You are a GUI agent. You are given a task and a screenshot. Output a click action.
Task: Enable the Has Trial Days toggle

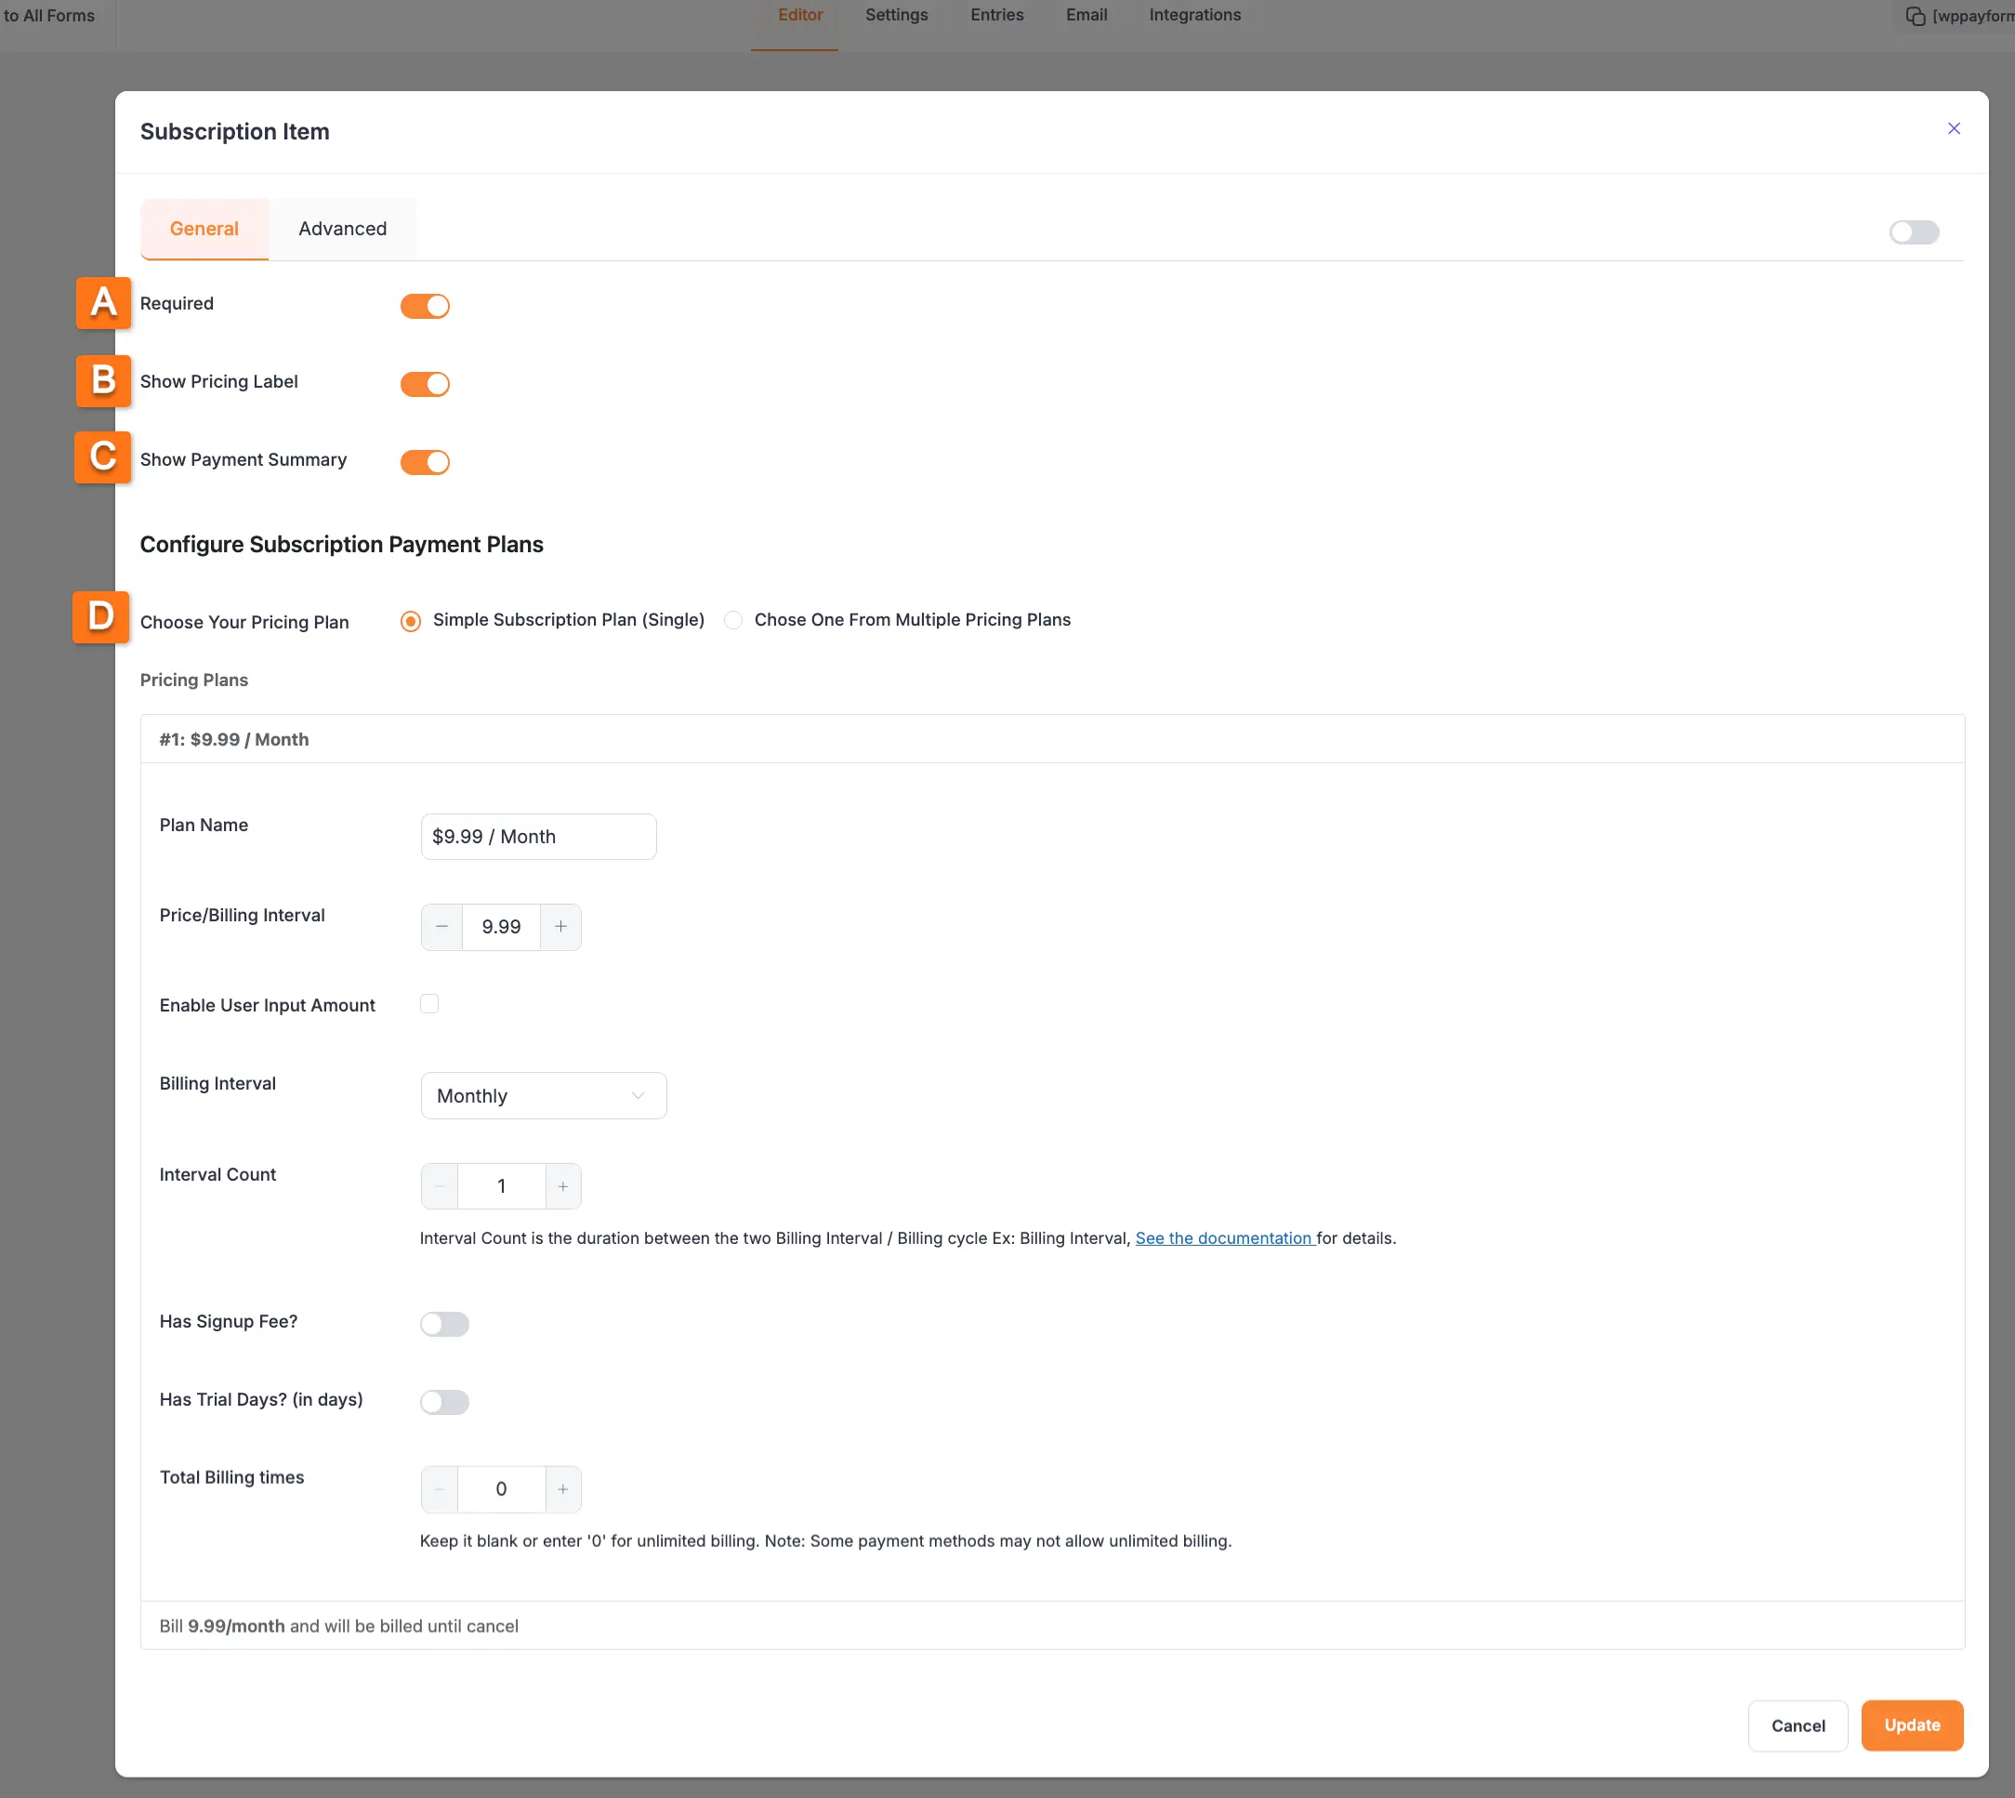(x=444, y=1402)
